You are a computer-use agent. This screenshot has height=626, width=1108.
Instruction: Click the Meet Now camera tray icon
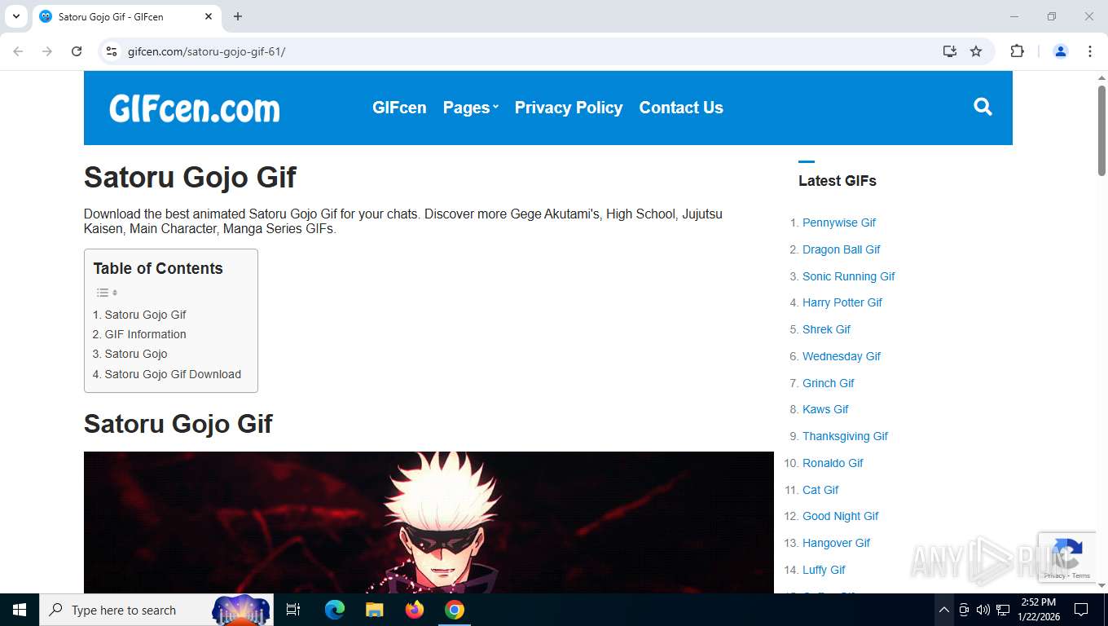[964, 610]
